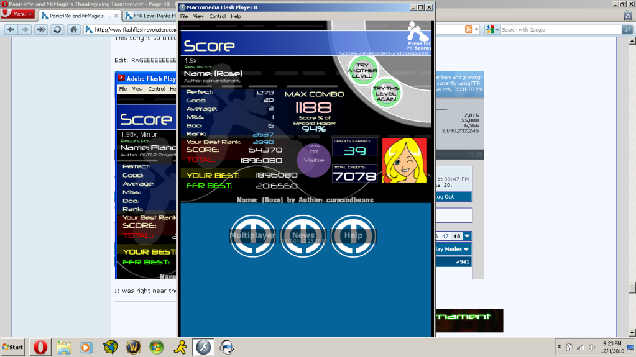Viewport: 636px width, 357px height.
Task: Click the round Help icon
Action: pos(353,236)
